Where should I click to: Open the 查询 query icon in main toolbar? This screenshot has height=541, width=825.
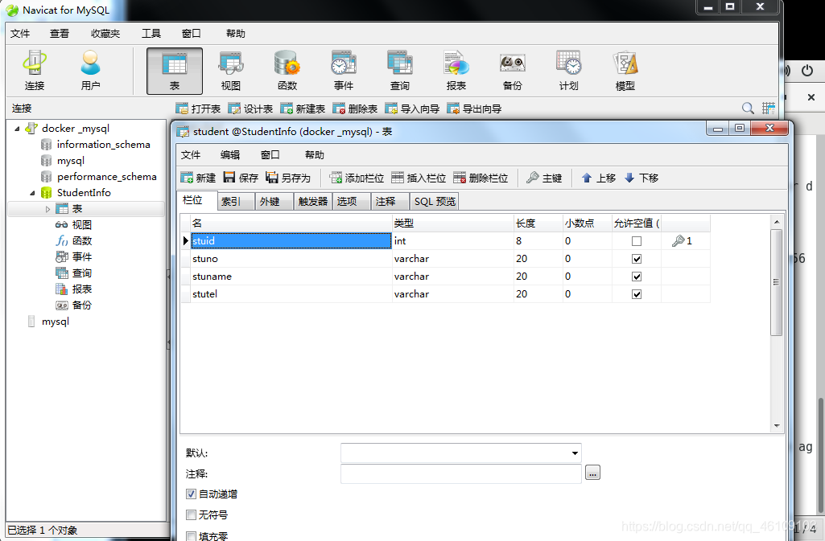(399, 71)
